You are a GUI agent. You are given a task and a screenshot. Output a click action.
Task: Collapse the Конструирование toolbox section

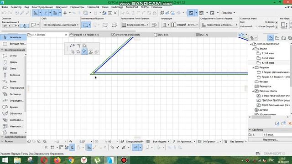tap(2, 50)
